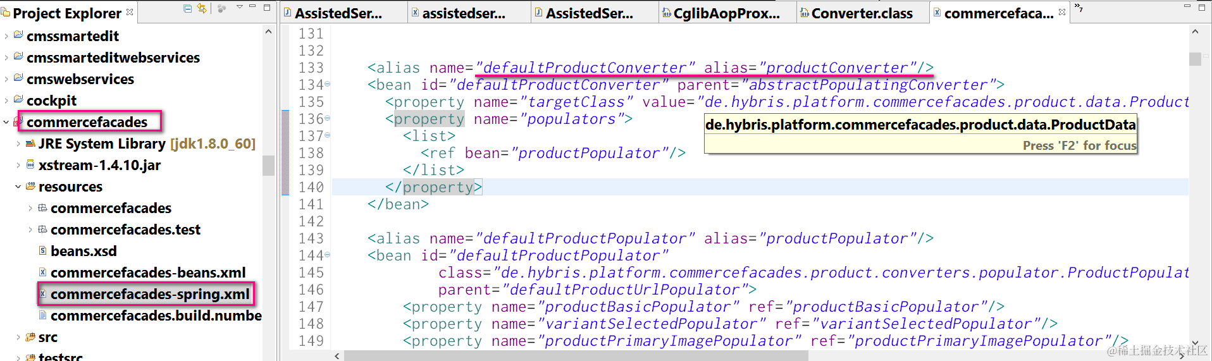This screenshot has width=1212, height=361.
Task: Expand the cmssmartedit project
Action: (6, 37)
